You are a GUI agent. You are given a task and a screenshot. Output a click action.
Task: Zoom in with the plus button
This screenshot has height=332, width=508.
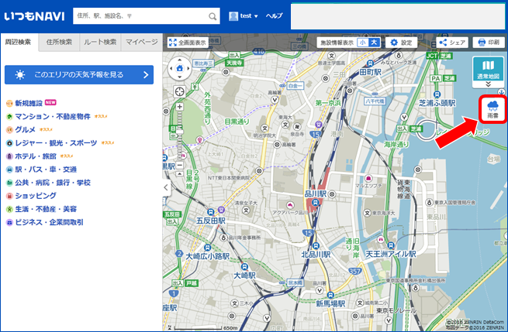179,107
